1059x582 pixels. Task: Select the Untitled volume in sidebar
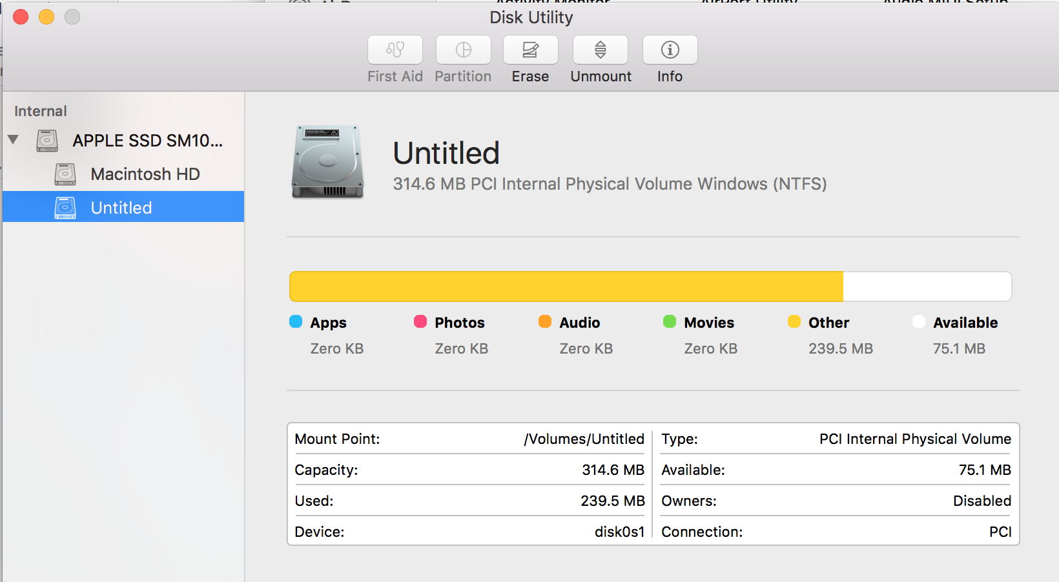click(x=121, y=208)
